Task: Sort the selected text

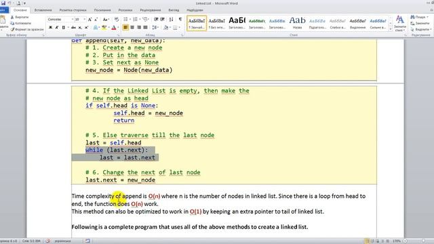Action: tap(172, 20)
